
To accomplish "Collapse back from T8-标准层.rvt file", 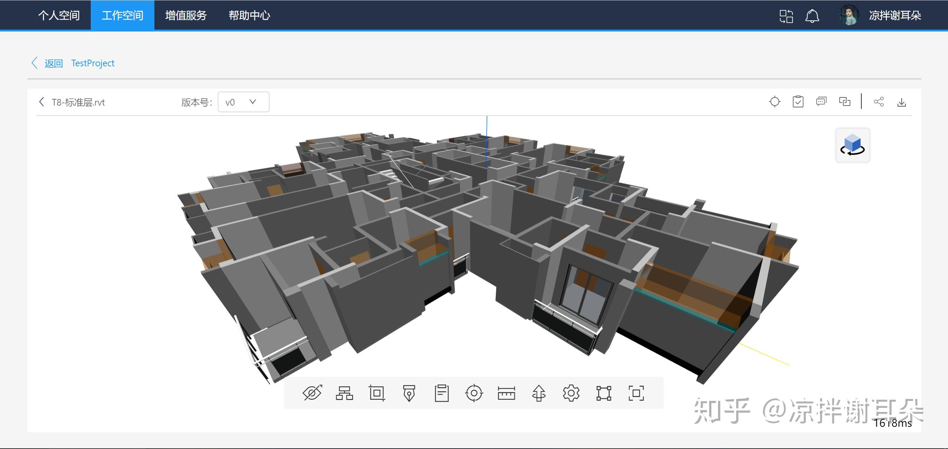I will 41,102.
